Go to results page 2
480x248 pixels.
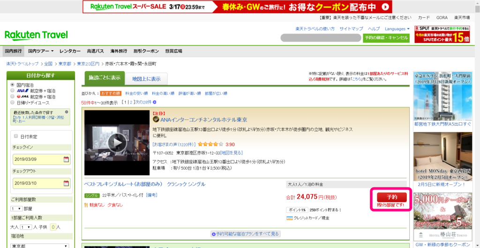[x=131, y=103]
